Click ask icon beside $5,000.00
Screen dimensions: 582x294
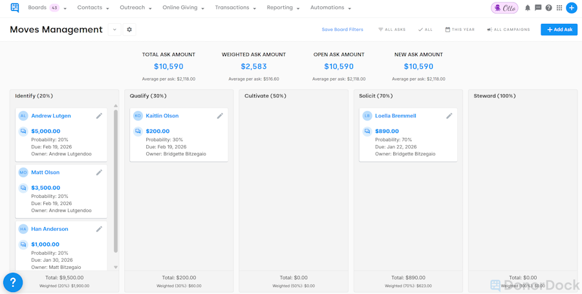(x=23, y=131)
